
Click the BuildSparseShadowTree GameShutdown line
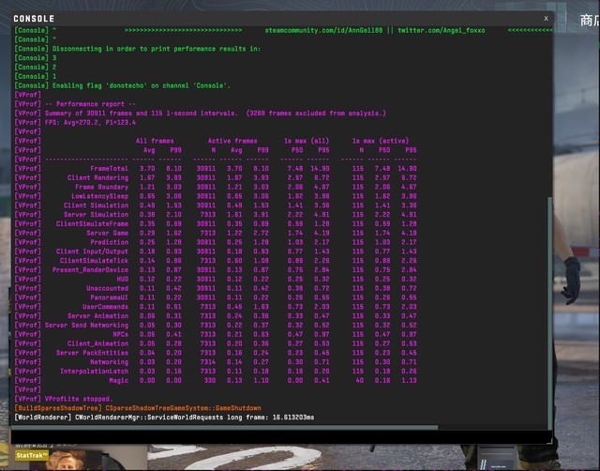(138, 408)
